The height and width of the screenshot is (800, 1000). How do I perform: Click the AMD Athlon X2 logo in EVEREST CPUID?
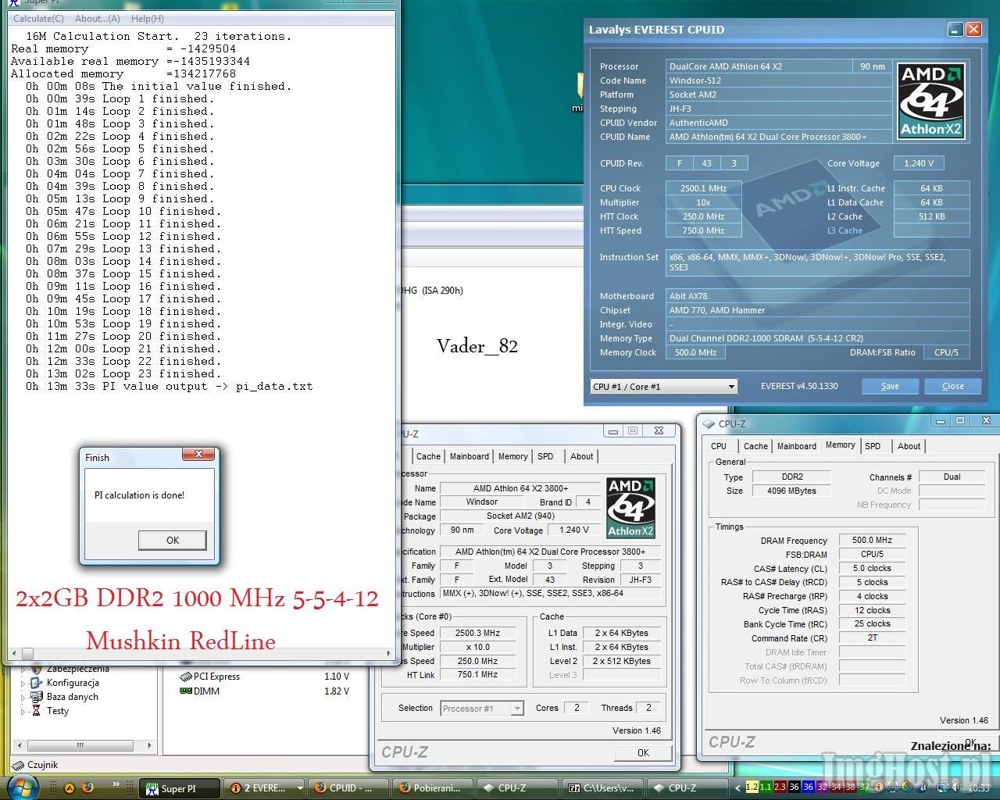coord(930,101)
